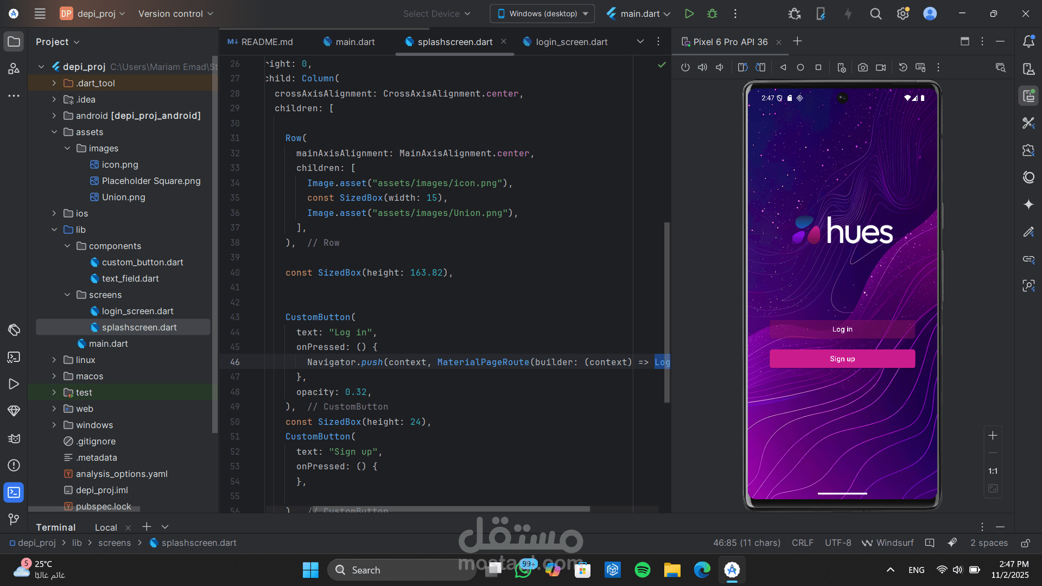Viewport: 1042px width, 586px height.
Task: Start debugging with the bug icon
Action: pyautogui.click(x=713, y=14)
